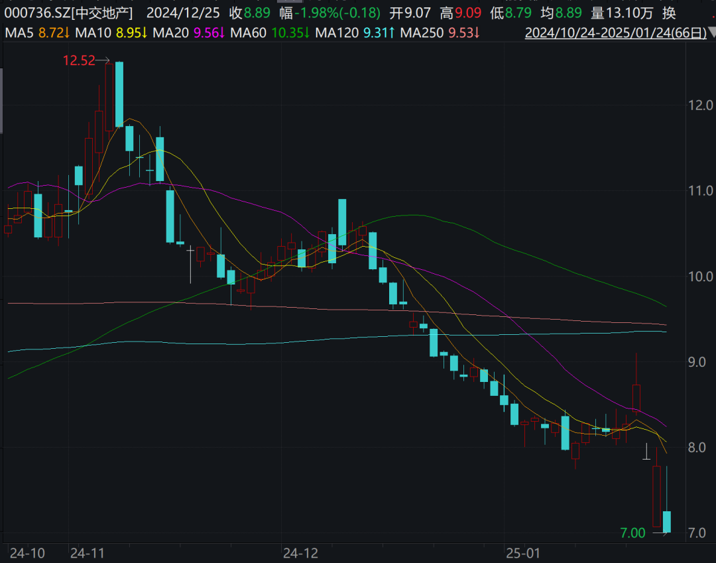Click the 24-12 time axis label
The height and width of the screenshot is (563, 716).
[x=300, y=554]
